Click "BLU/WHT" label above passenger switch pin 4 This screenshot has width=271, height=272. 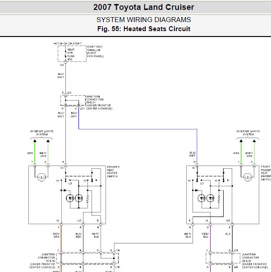click(193, 154)
